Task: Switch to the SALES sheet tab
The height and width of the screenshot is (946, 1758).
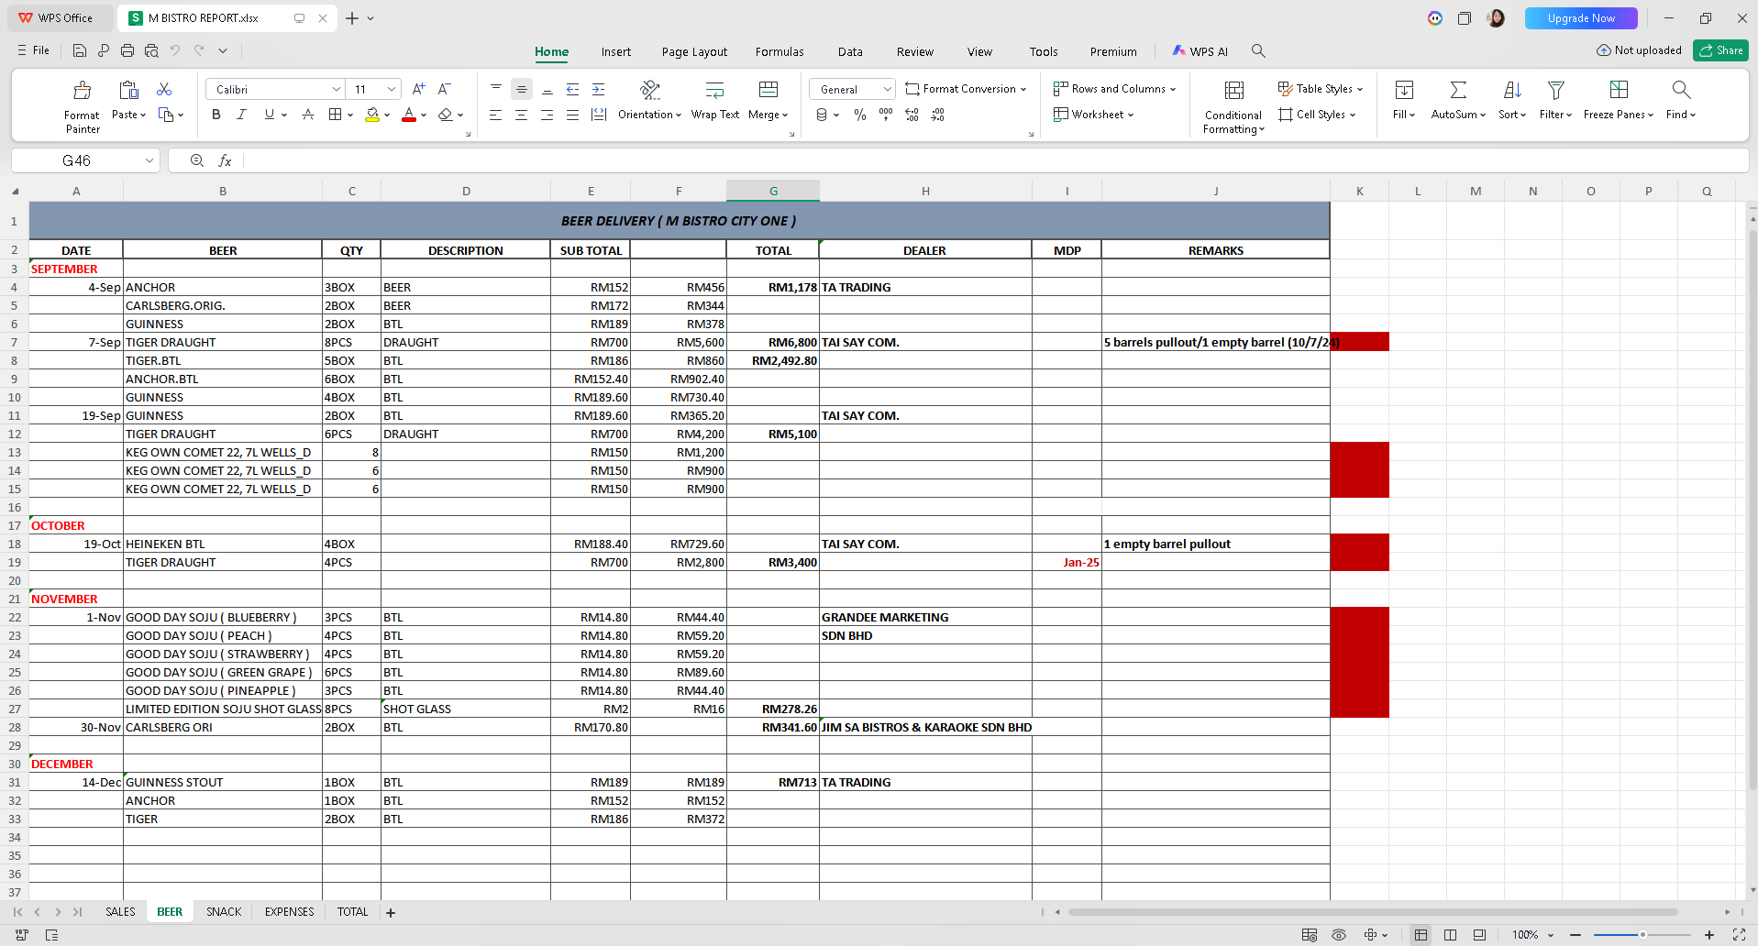Action: pyautogui.click(x=120, y=912)
